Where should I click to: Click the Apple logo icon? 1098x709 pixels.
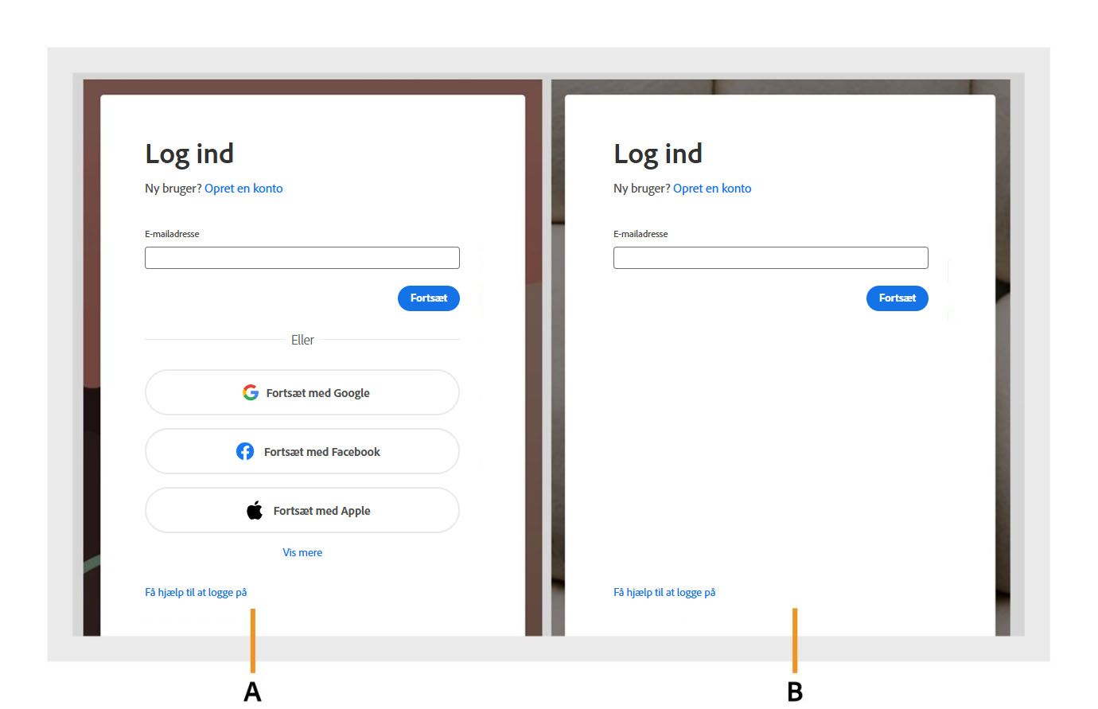click(x=255, y=510)
